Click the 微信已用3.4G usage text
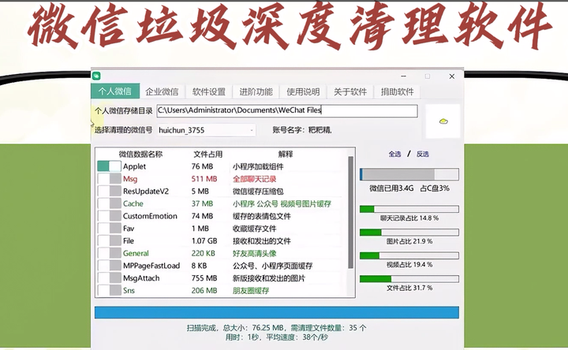Viewport: 568px width, 350px height. 391,188
